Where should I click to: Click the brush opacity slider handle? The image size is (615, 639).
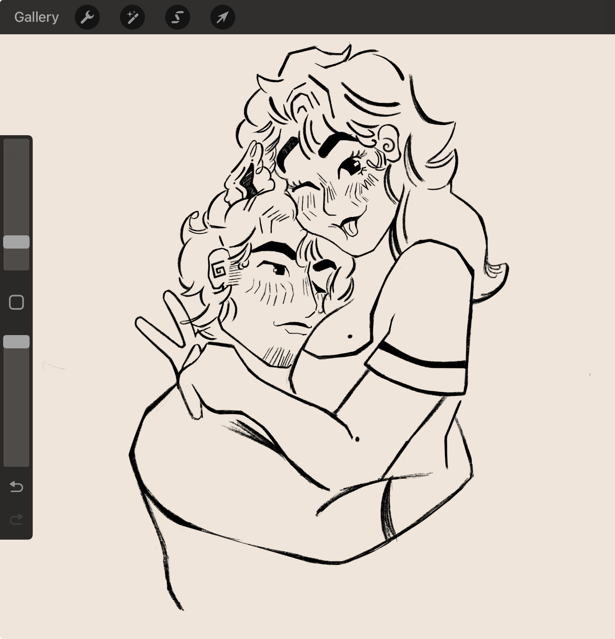pos(16,342)
